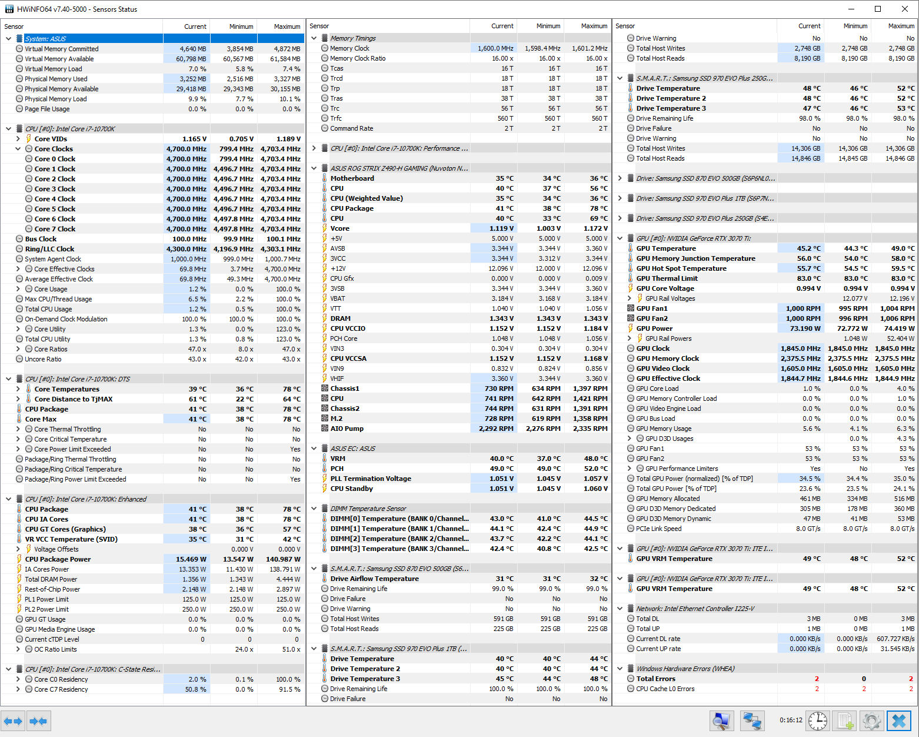Select the "CPU Cache L0 Errors" row

(765, 689)
